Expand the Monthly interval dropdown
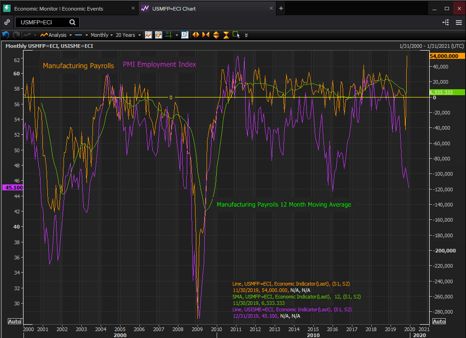 click(101, 35)
